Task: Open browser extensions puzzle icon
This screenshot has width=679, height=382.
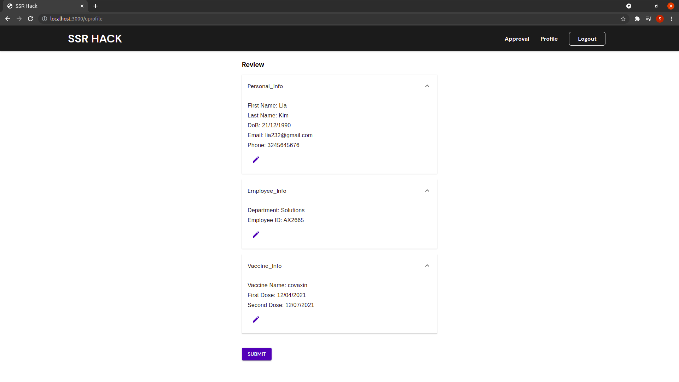Action: (x=637, y=19)
